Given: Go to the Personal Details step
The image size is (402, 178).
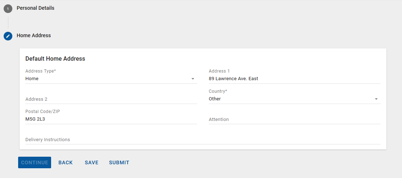Looking at the screenshot, I should (x=36, y=8).
